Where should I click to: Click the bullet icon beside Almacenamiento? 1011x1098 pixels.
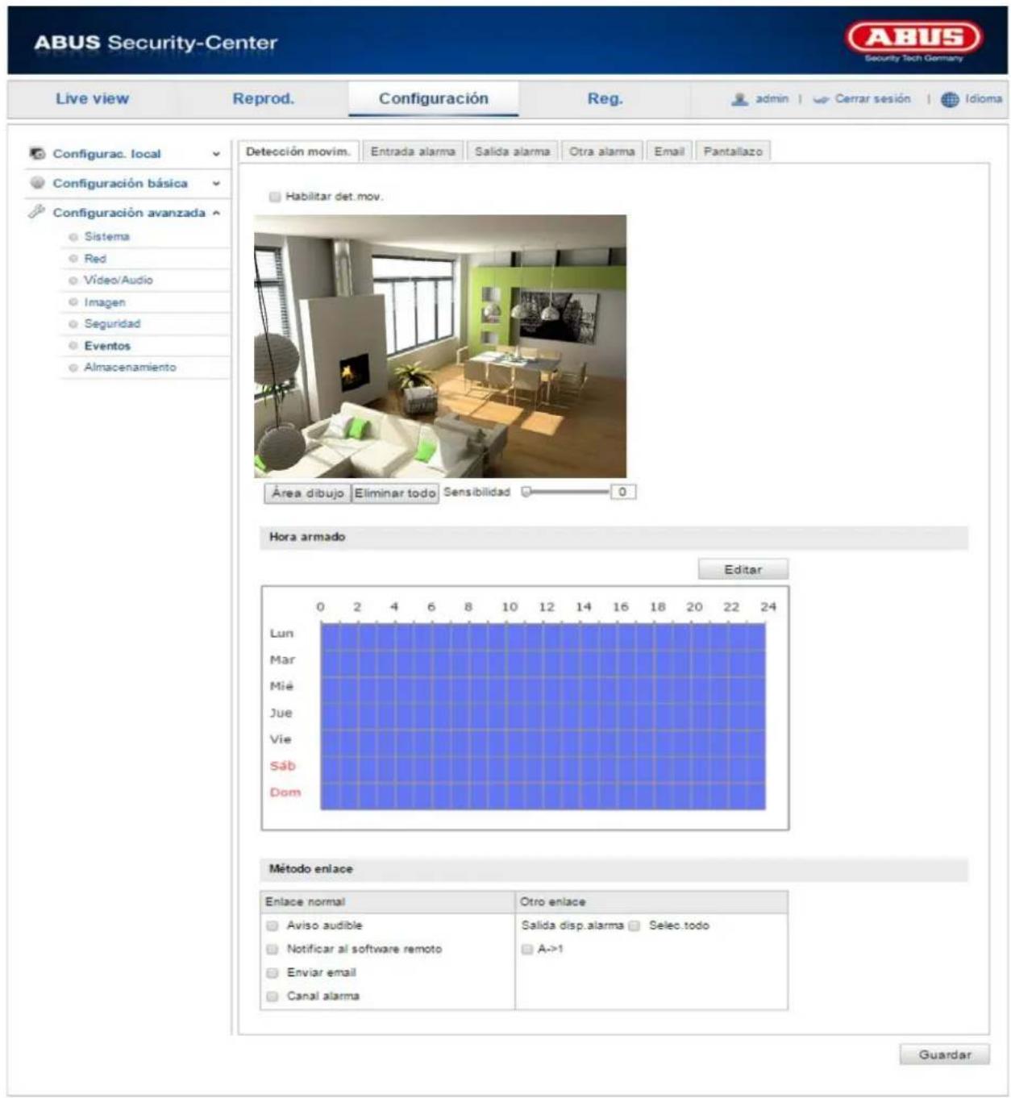[73, 368]
